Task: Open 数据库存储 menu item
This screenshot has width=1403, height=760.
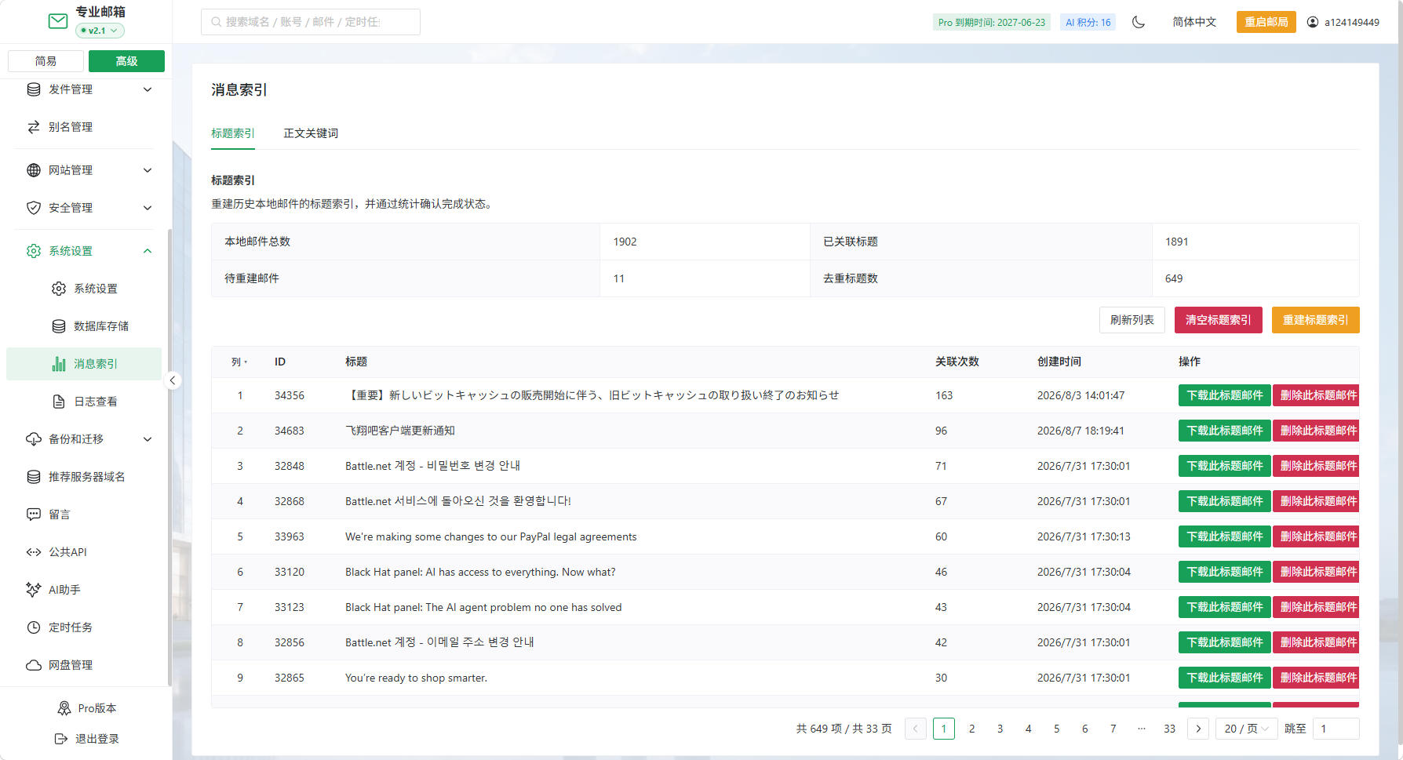Action: [x=84, y=326]
